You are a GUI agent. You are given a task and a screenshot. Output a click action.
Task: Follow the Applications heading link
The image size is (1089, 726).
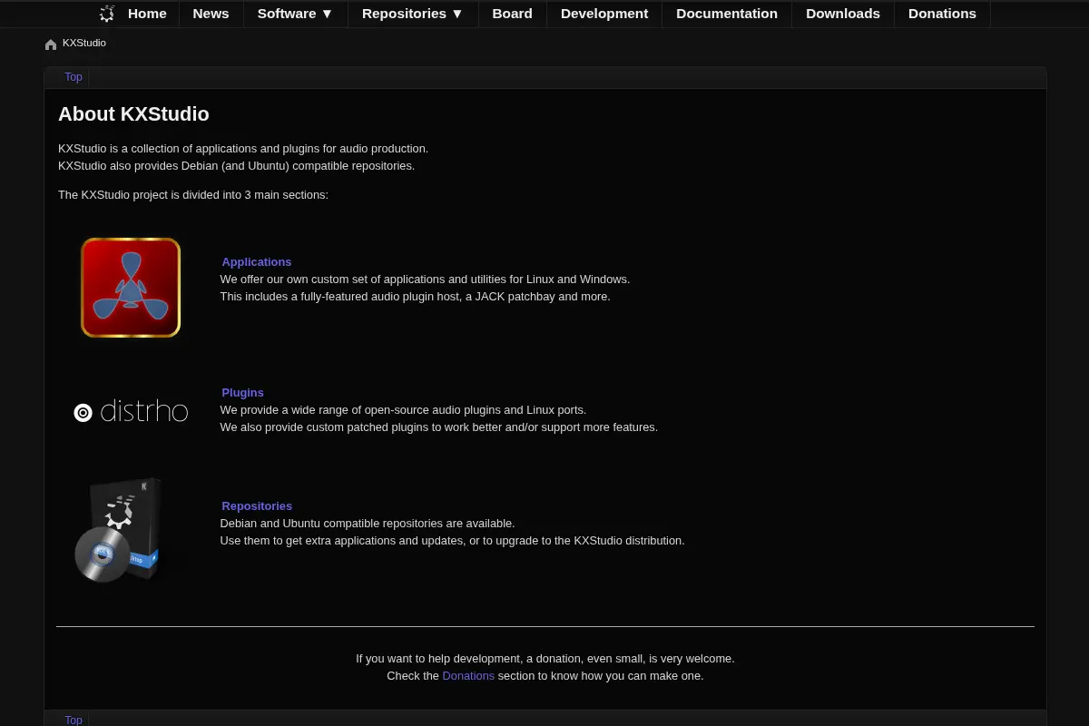(x=257, y=262)
